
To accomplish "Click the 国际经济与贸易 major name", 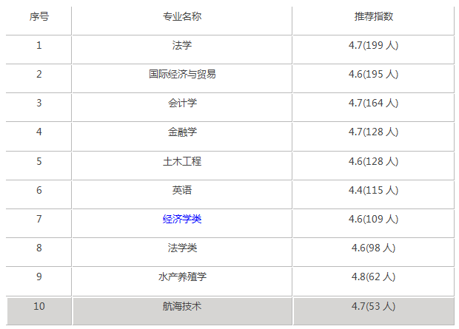I will pyautogui.click(x=181, y=74).
